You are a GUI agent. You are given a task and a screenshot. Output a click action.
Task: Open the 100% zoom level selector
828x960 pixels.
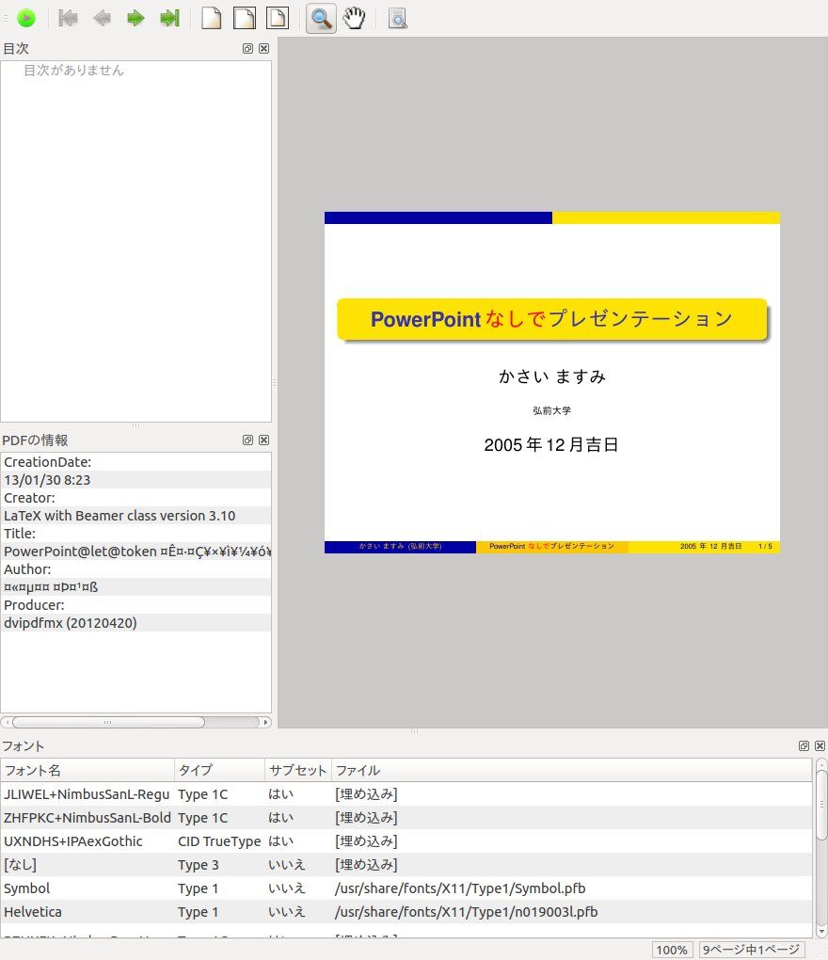[672, 950]
